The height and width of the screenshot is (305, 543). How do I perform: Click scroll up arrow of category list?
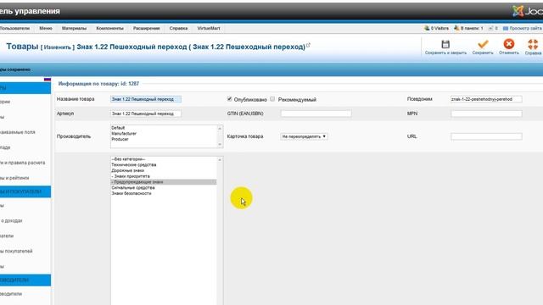pyautogui.click(x=220, y=160)
